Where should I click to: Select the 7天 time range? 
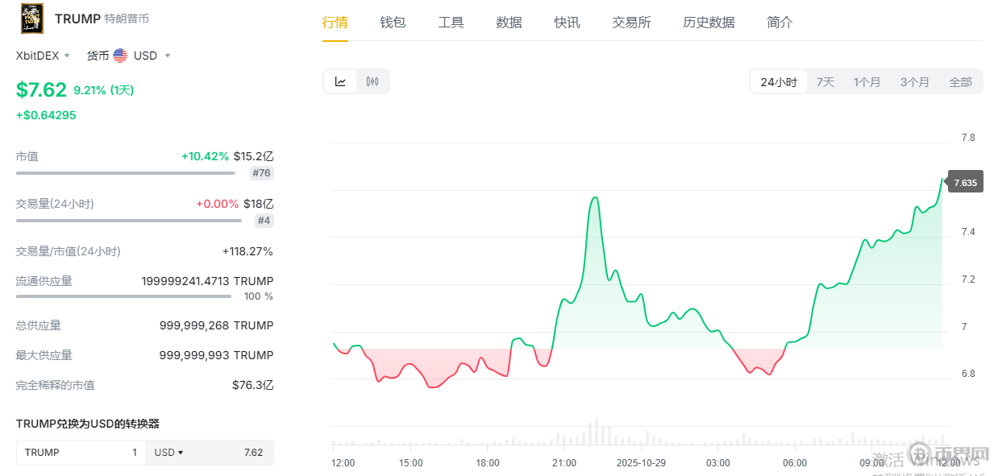825,82
